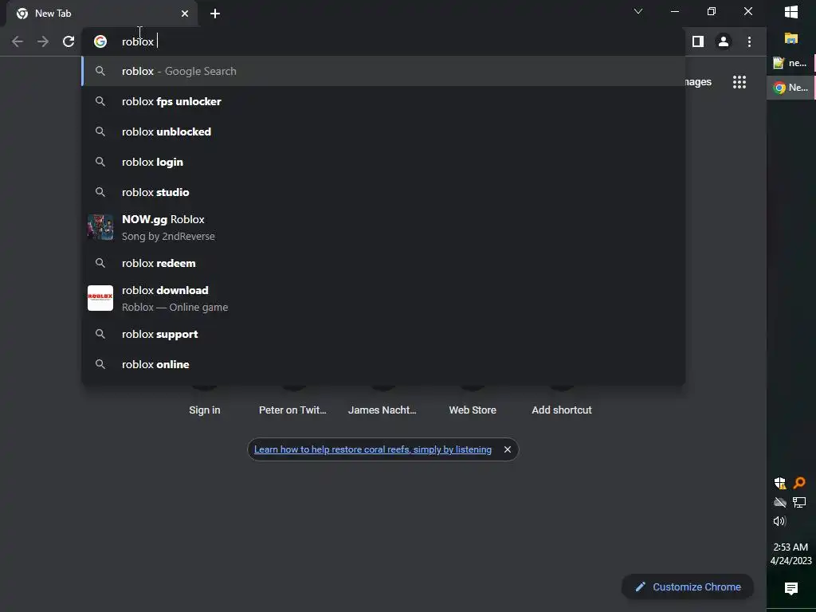Viewport: 816px width, 612px height.
Task: Switch to Chrome taskbar item
Action: [x=791, y=88]
